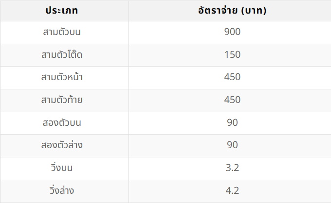331x204 pixels.
Task: Select the สามตัวโต๊ด cell
Action: click(x=62, y=54)
